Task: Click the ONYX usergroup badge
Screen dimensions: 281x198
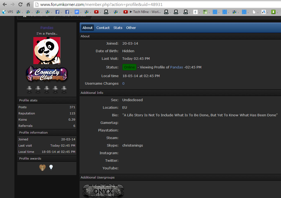Action: [103, 191]
